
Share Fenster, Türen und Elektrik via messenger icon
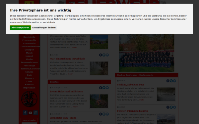click(171, 107)
